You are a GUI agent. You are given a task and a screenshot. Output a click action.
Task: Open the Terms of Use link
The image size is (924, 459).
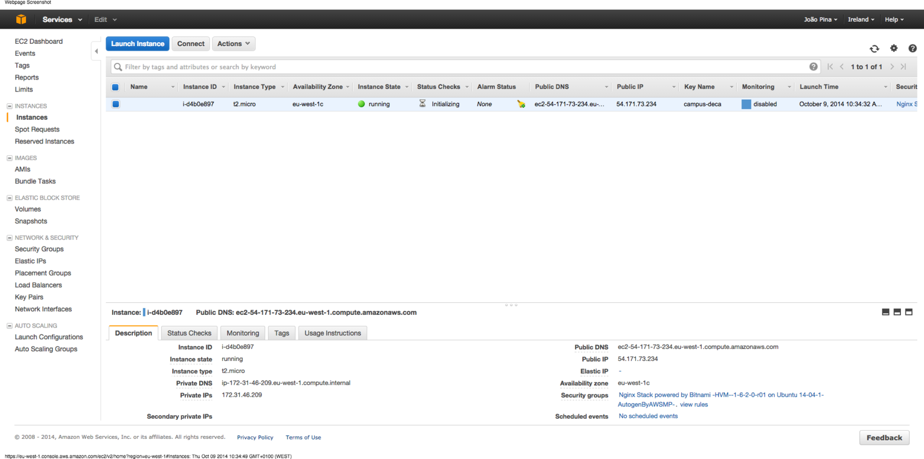tap(303, 438)
